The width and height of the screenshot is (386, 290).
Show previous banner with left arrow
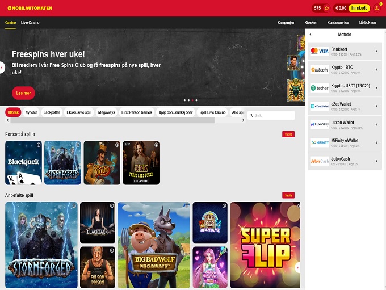point(2,68)
